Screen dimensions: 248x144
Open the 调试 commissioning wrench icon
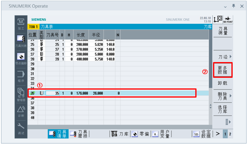(x=21, y=129)
